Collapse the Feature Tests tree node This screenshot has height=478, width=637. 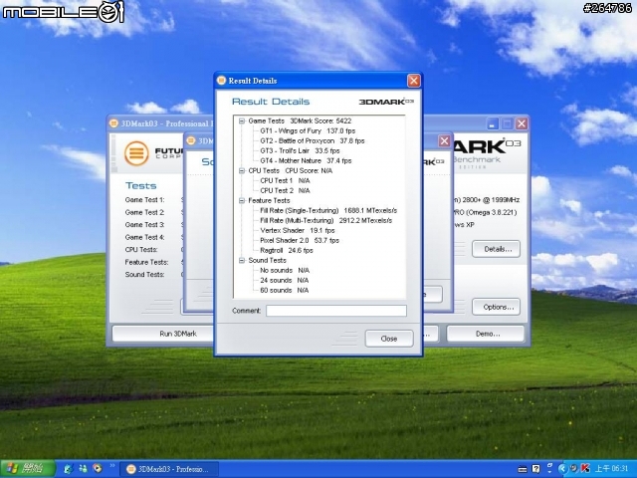tap(242, 200)
